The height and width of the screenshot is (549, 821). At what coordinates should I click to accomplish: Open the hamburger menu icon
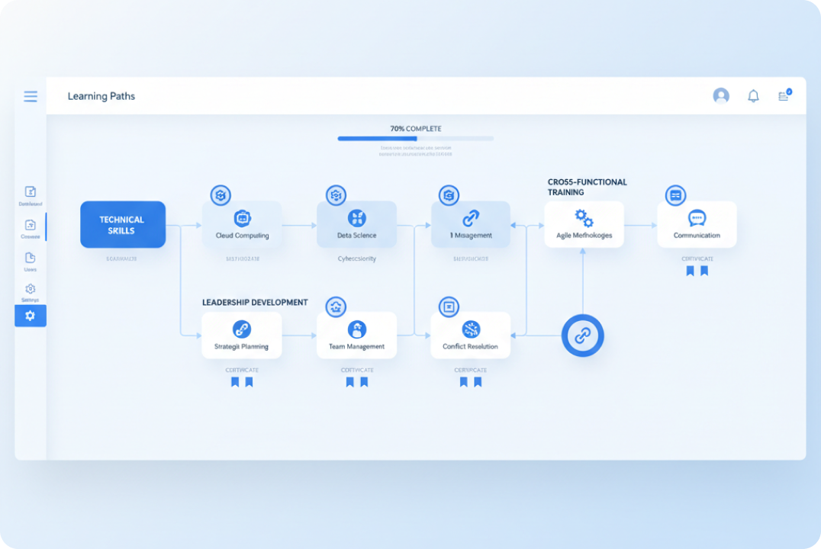[31, 96]
